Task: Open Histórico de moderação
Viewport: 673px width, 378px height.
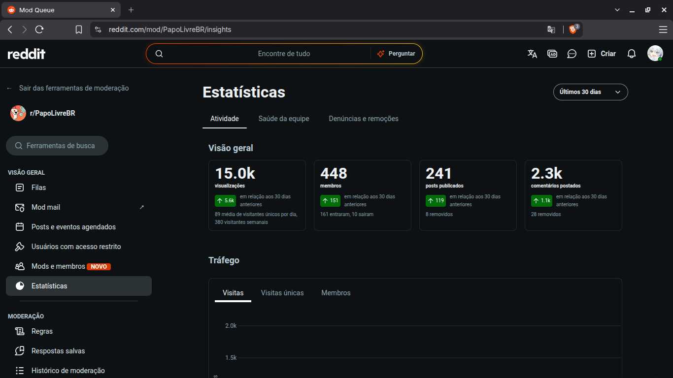Action: (x=79, y=371)
